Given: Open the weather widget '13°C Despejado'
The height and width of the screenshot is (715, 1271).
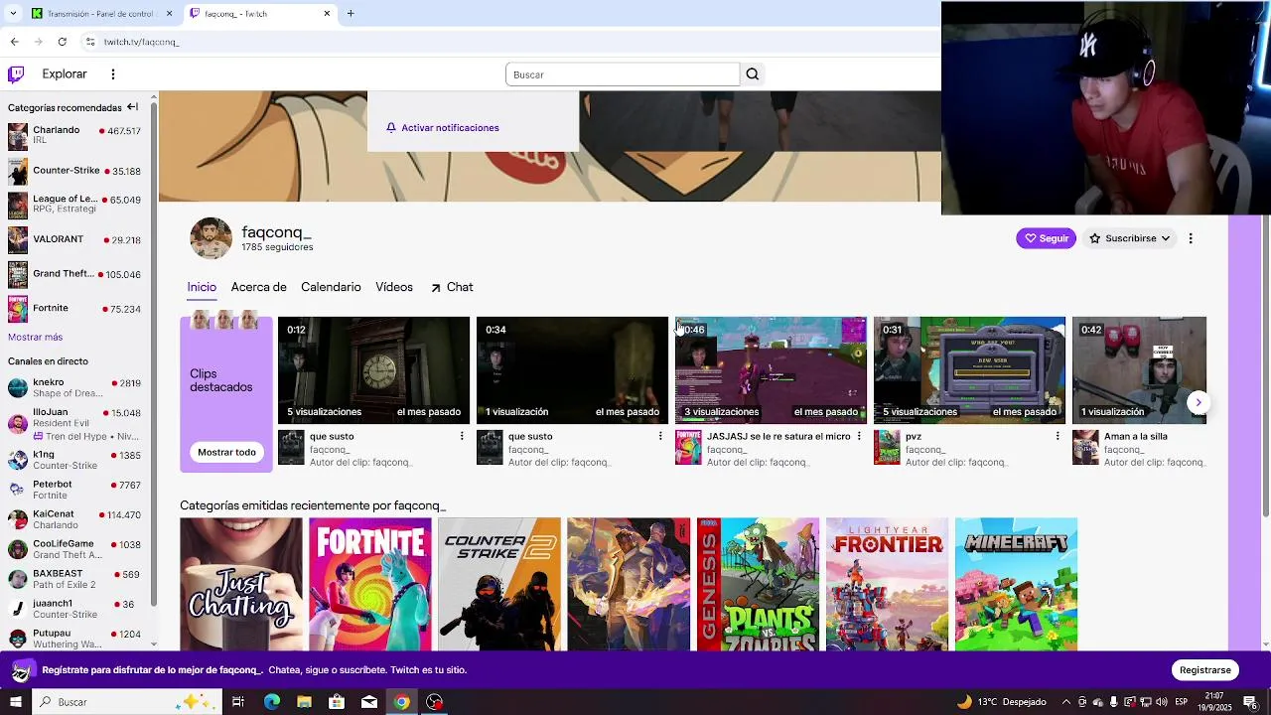Looking at the screenshot, I should [x=1001, y=702].
